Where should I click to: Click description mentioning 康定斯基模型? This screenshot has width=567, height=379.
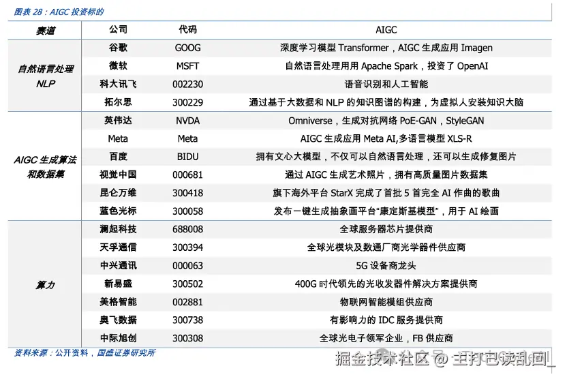[x=386, y=211]
